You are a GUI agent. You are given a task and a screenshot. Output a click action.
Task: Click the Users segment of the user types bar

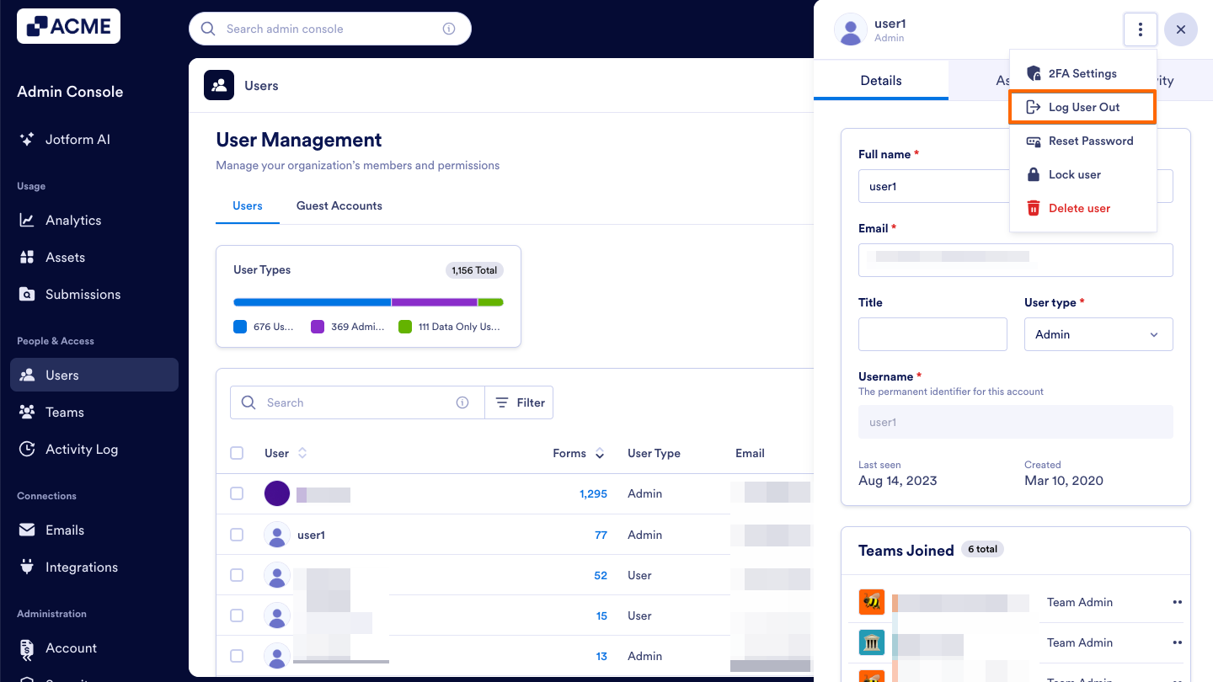click(x=312, y=301)
